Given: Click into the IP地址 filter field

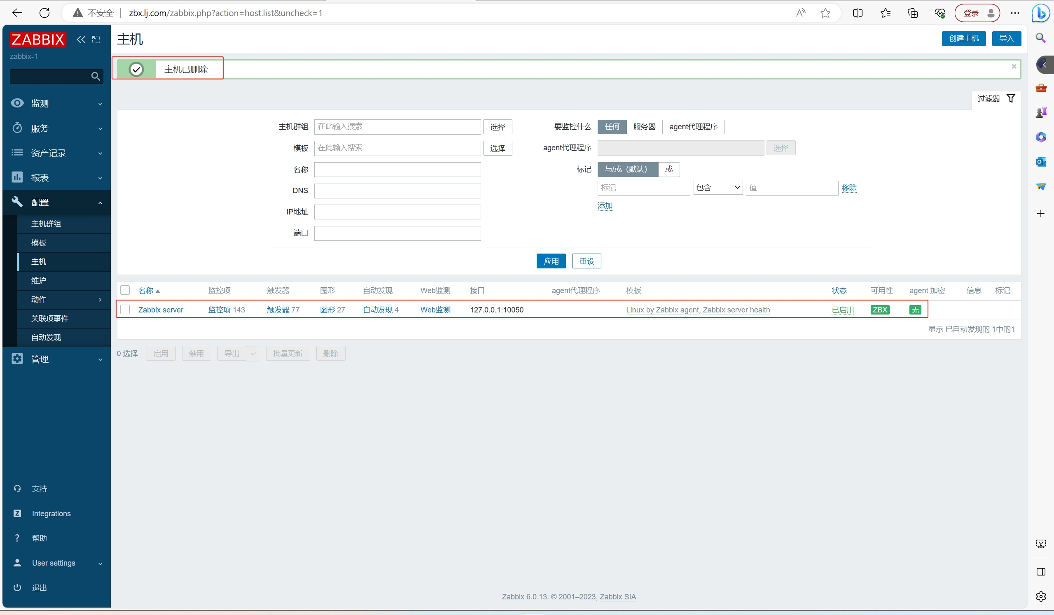Looking at the screenshot, I should point(397,212).
